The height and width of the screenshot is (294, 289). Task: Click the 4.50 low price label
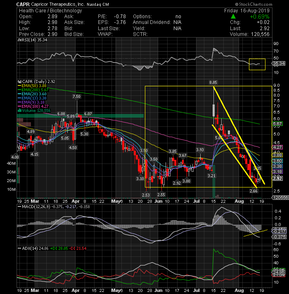(x=73, y=147)
